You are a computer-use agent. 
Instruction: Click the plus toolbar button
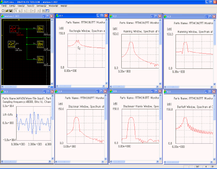click(x=33, y=11)
